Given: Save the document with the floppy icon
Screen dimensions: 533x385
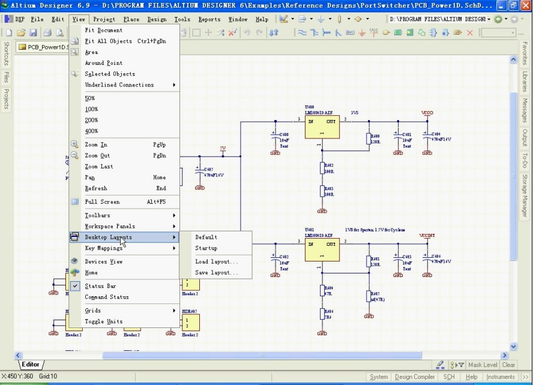Looking at the screenshot, I should 33,32.
